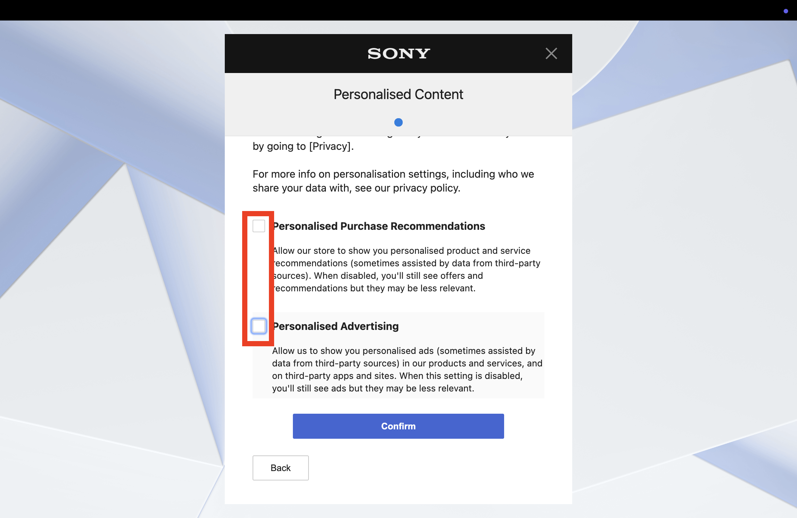Image resolution: width=797 pixels, height=518 pixels.
Task: Click the purchase recommendations description paragraph
Action: pos(406,269)
